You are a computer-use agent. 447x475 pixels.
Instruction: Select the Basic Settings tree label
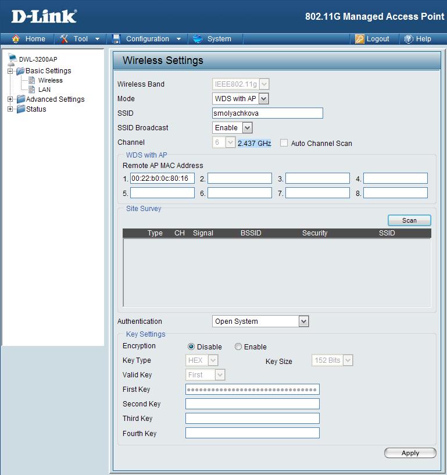click(48, 71)
